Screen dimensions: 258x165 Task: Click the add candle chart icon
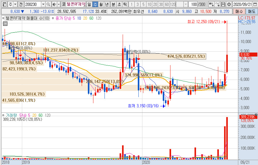pos(211,4)
